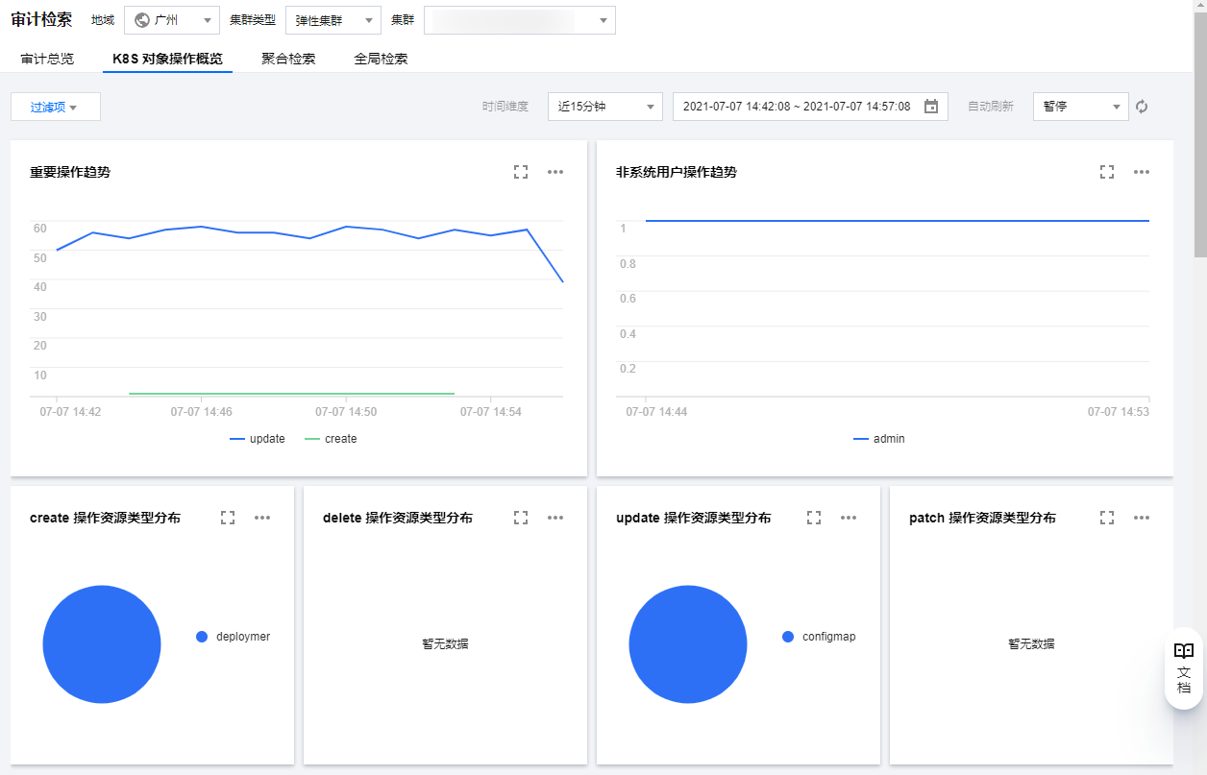Image resolution: width=1207 pixels, height=775 pixels.
Task: Click the 重要操作趋势 chart title
Action: point(70,172)
